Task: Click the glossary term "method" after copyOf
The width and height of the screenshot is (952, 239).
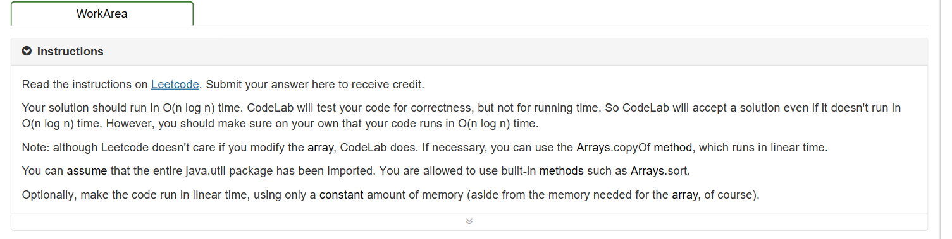Action: coord(672,148)
